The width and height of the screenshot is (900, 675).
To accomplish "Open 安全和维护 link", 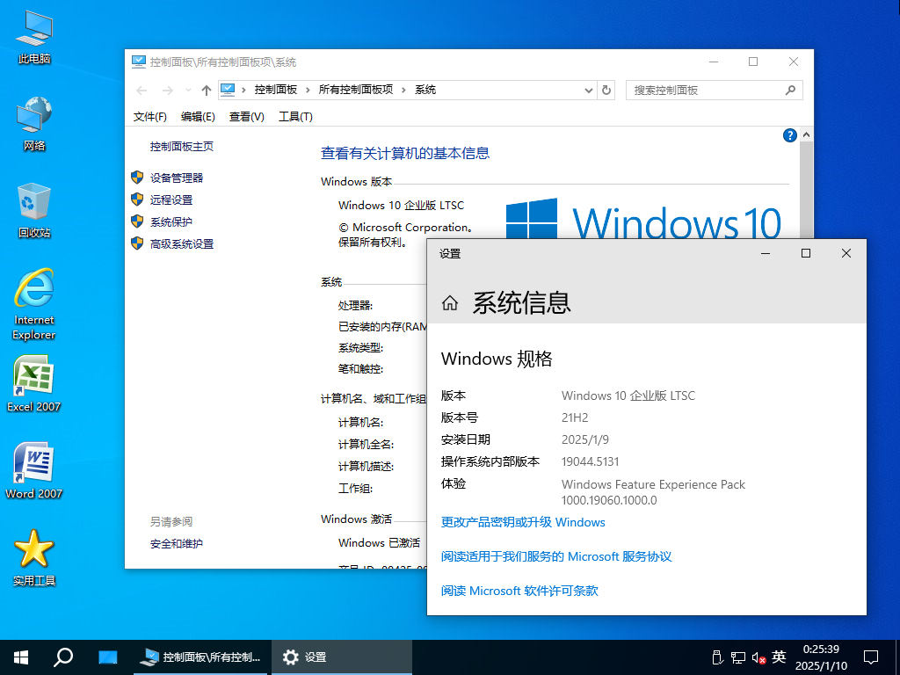I will click(x=176, y=543).
